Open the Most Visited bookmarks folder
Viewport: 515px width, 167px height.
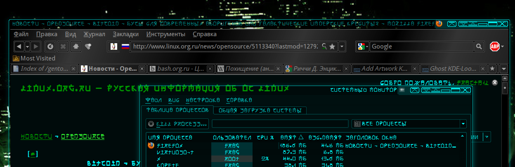(x=34, y=58)
